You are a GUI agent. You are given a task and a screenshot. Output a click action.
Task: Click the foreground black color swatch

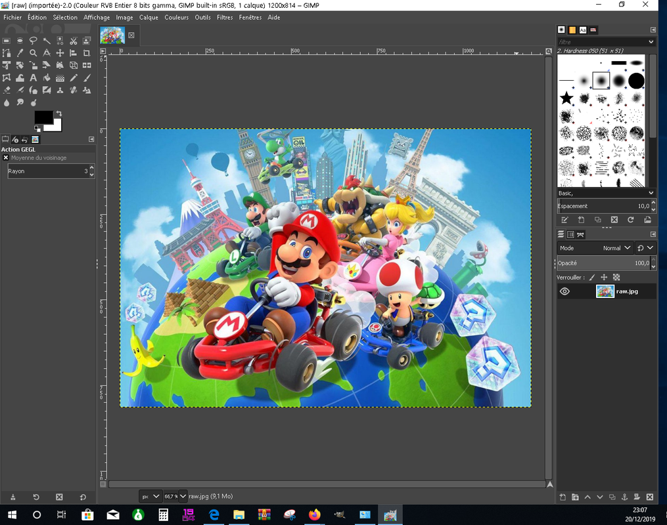click(43, 117)
